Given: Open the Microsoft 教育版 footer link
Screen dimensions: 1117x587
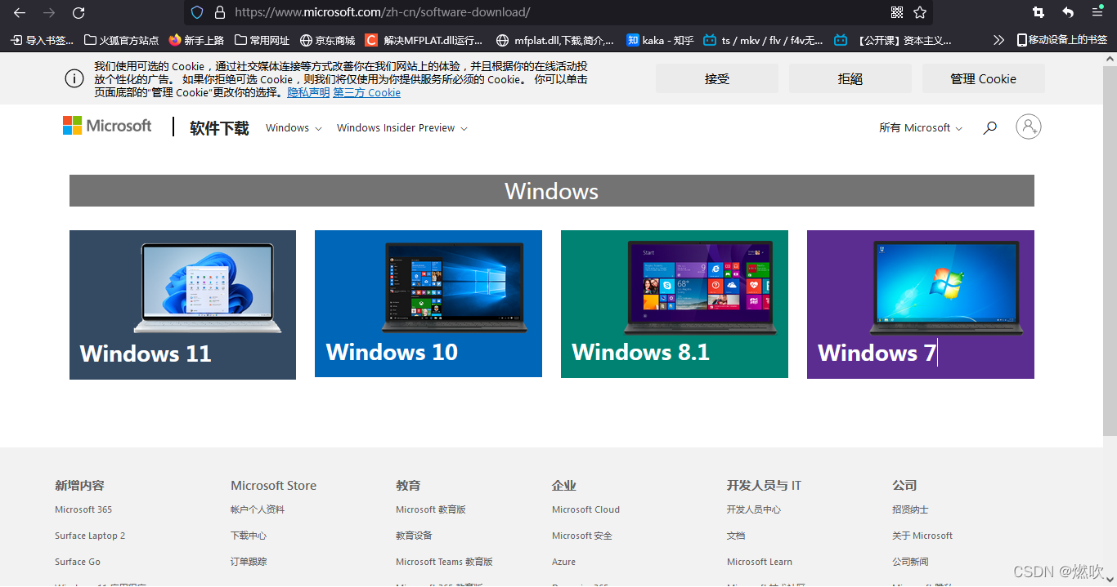Looking at the screenshot, I should coord(431,509).
